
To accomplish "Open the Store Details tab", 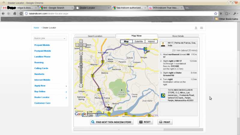I will pos(178,36).
